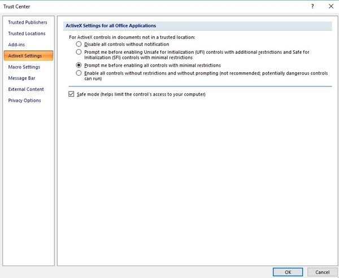This screenshot has width=339, height=278.
Task: Click the text 'For ActiveX controls in documents not in a trusted location'
Action: tap(132, 37)
